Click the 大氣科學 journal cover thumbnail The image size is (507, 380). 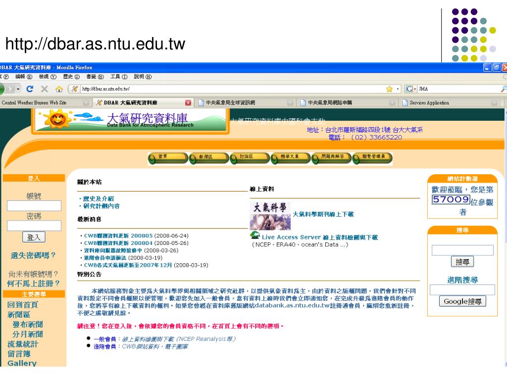coord(270,216)
